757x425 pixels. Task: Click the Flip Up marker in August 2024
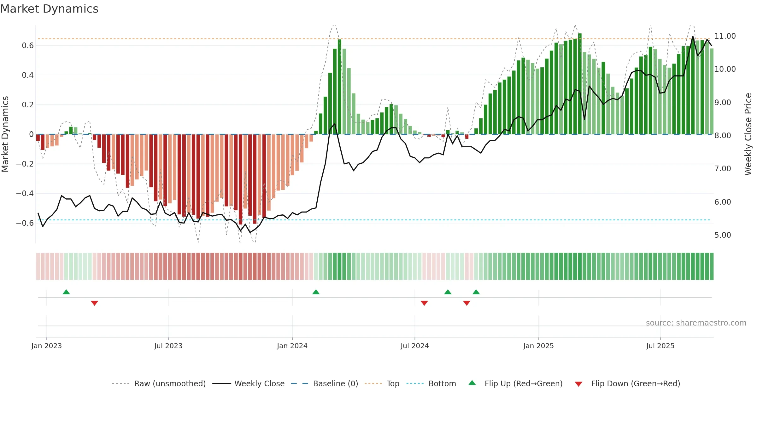click(x=448, y=292)
